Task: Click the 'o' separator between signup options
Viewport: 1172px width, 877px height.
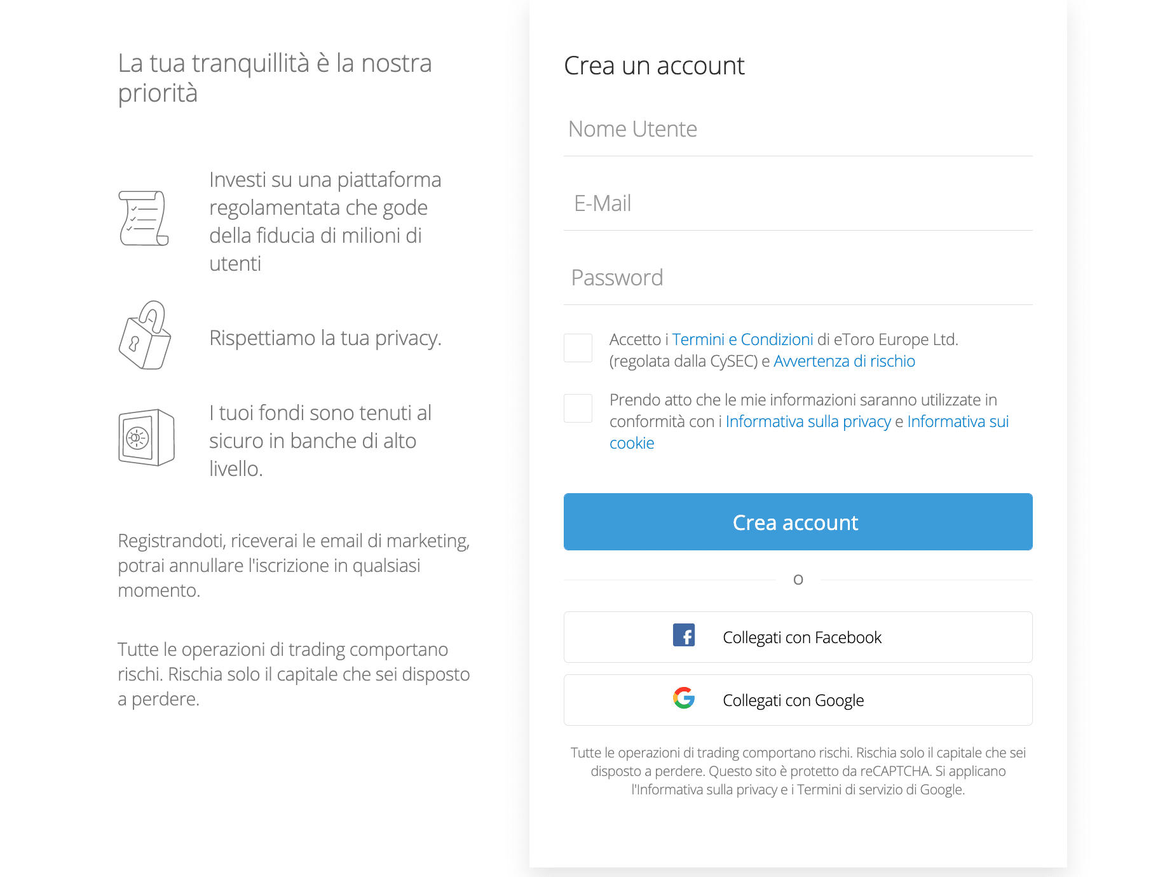Action: (798, 579)
